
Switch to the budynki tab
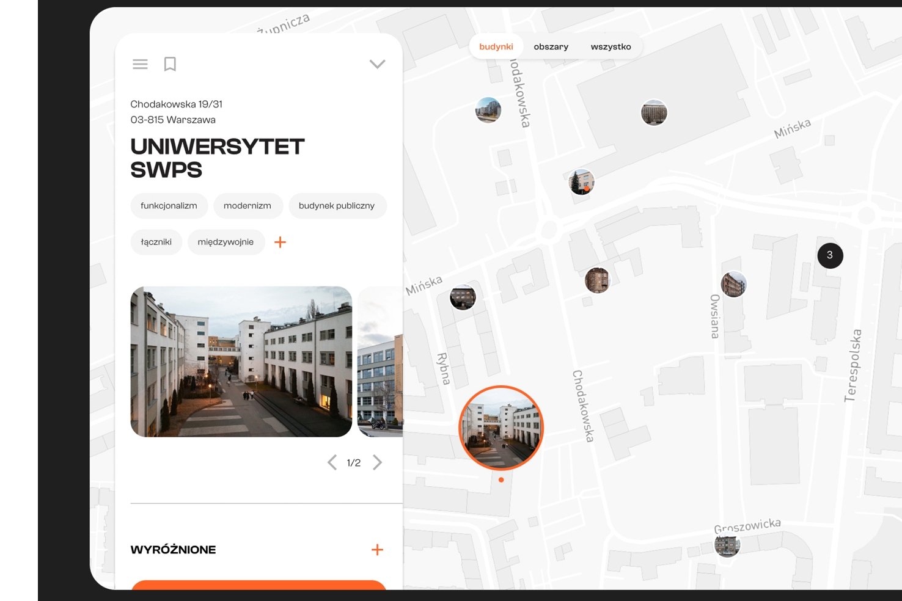click(496, 46)
